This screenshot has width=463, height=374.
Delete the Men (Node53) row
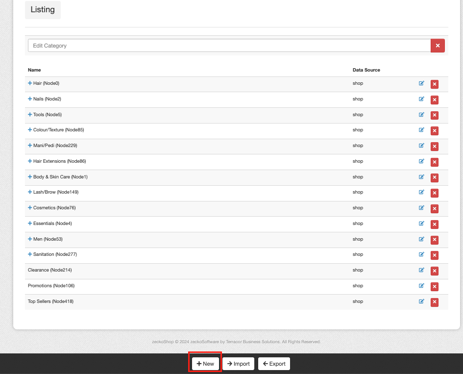[435, 240]
